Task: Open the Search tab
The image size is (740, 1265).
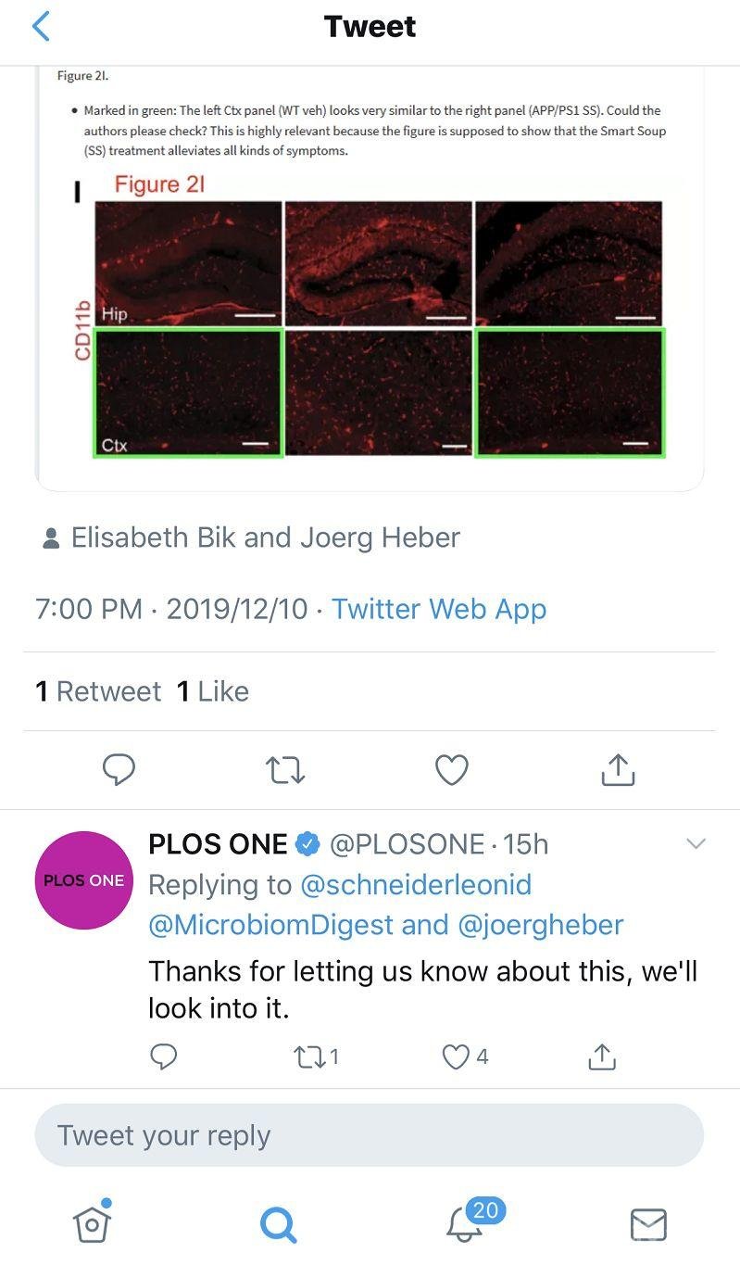Action: click(278, 1223)
